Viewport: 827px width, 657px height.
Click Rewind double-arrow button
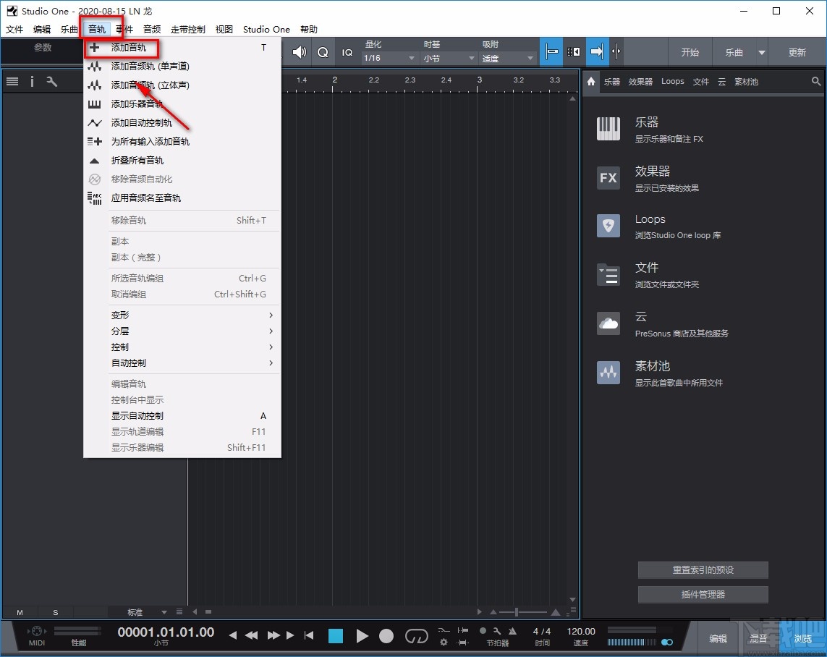252,635
